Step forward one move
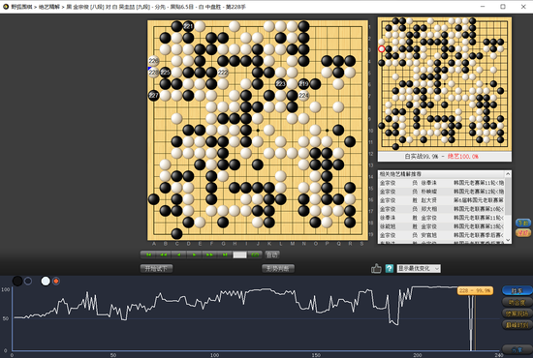533x358 pixels. [194, 254]
